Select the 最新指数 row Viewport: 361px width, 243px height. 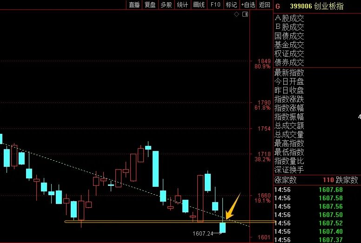tap(317, 73)
